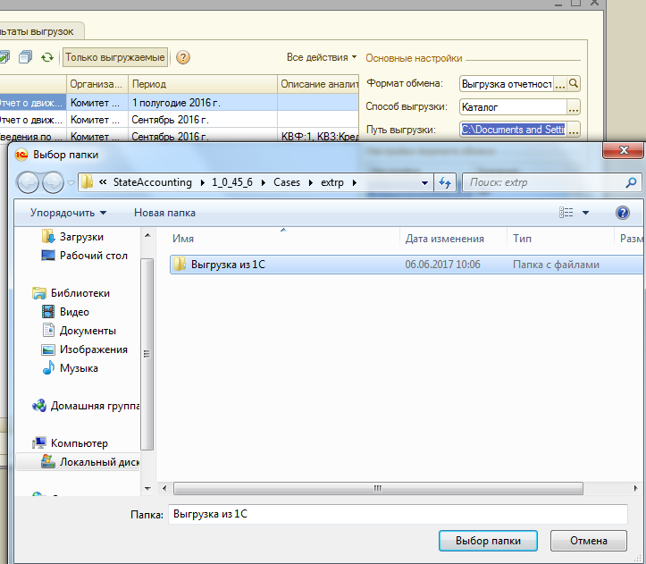The height and width of the screenshot is (564, 646).
Task: Sort table by Период column header
Action: point(203,84)
